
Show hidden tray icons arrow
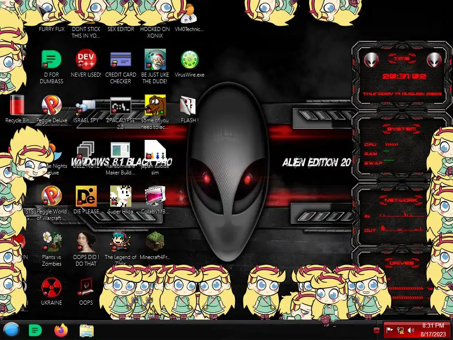coord(376,330)
